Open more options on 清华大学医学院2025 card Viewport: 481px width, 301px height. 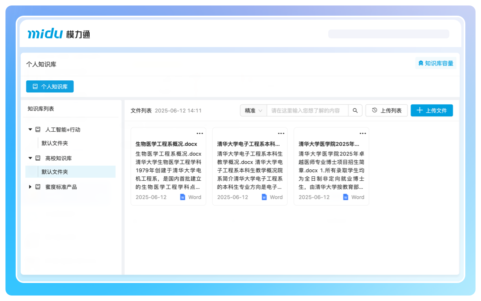click(363, 133)
